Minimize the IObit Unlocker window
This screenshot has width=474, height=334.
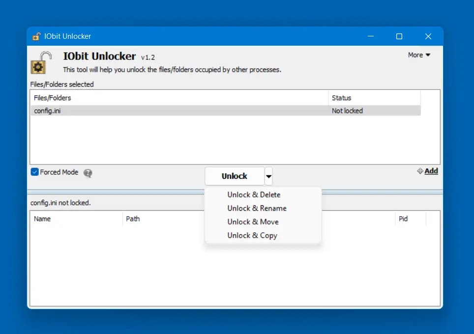coord(371,36)
